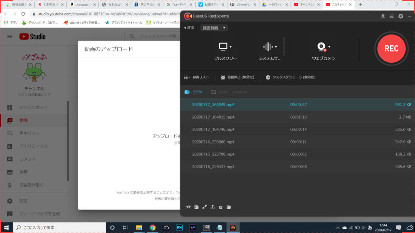Switch to the Amazon browser tab
This screenshot has width=415, height=233.
click(x=83, y=5)
